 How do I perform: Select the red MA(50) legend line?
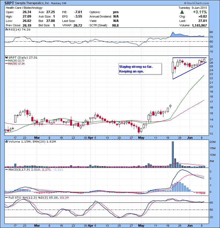(7, 64)
